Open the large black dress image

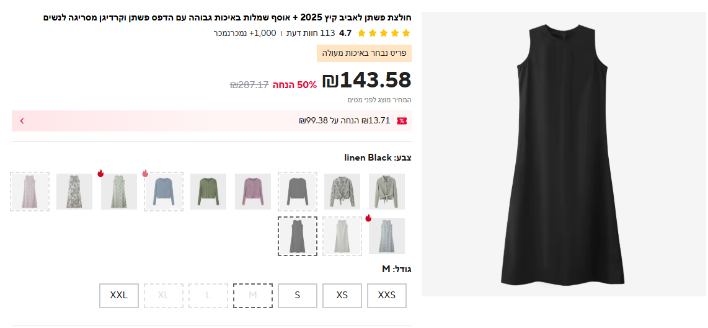564,154
